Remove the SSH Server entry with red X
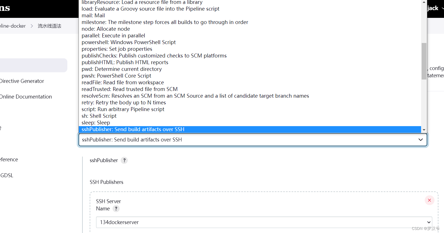 point(429,200)
